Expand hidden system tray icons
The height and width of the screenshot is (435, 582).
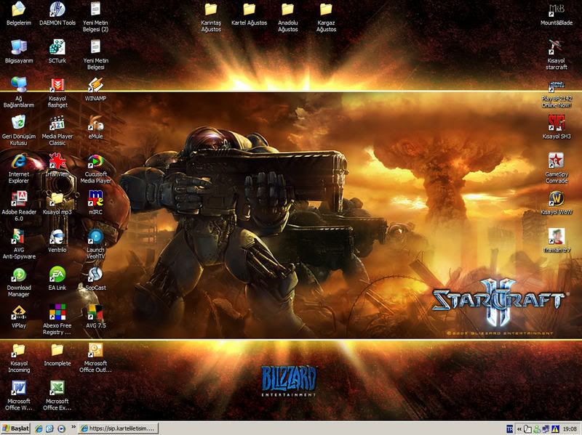519,428
